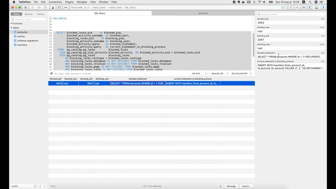The image size is (336, 189).
Task: Click the database switcher icon
Action: click(59, 8)
